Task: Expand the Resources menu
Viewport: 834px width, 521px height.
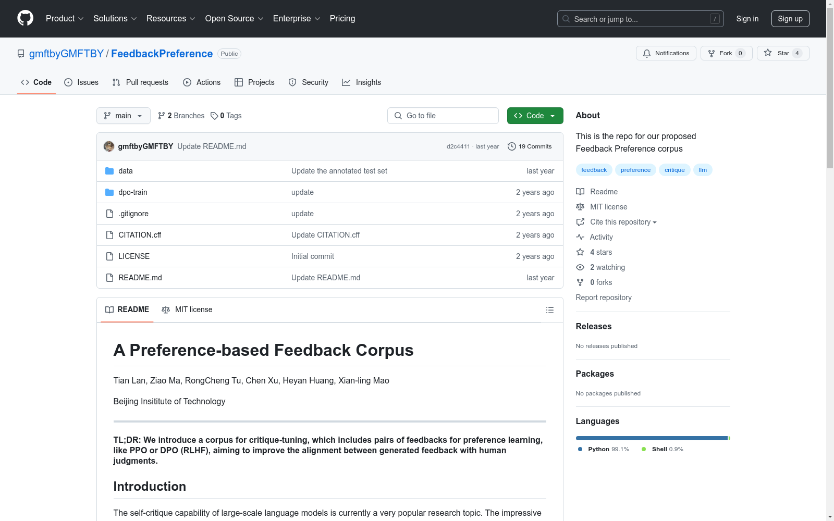Action: (171, 19)
